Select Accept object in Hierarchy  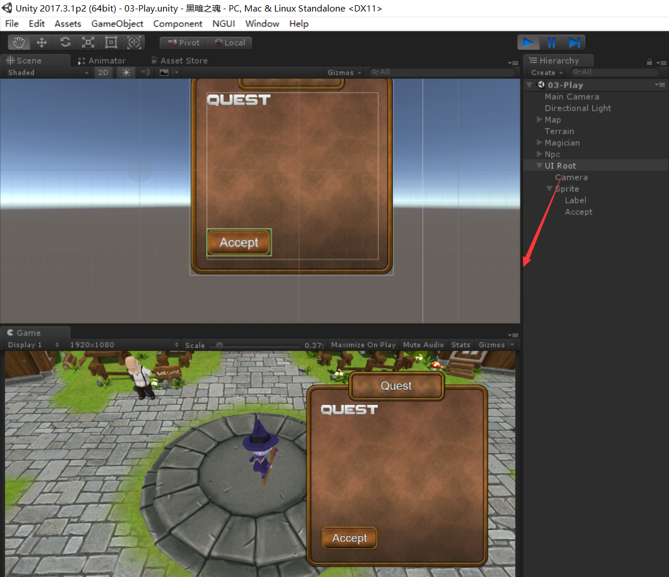pyautogui.click(x=579, y=212)
